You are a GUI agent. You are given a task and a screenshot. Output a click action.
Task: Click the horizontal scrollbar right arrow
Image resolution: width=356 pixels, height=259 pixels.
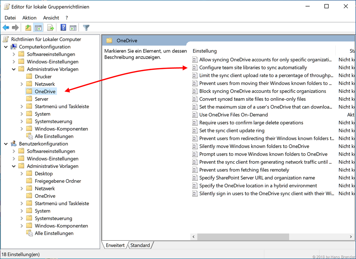[351, 237]
